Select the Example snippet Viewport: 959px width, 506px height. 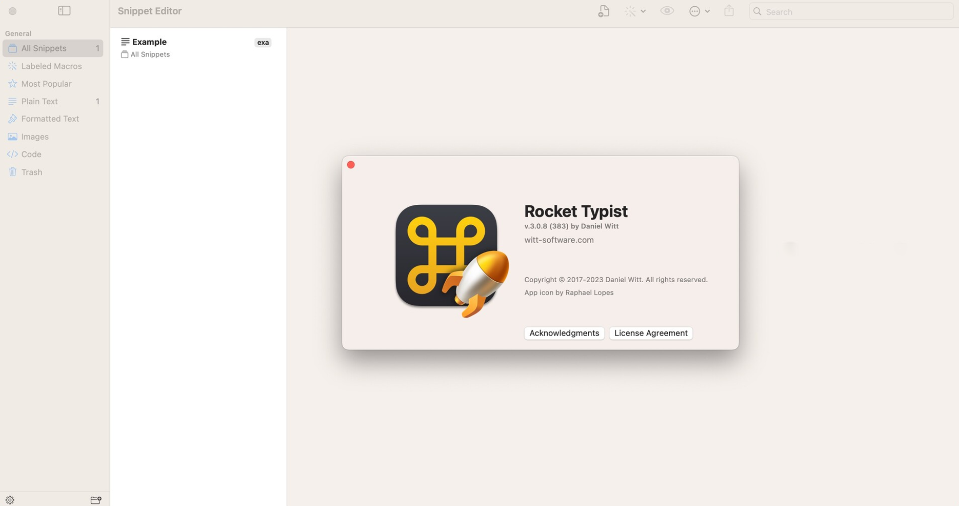click(x=198, y=48)
